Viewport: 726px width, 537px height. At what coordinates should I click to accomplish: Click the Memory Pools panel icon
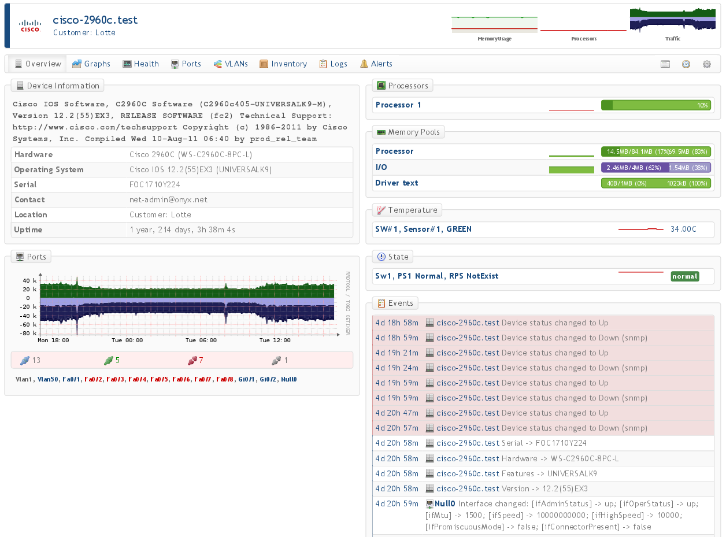(x=381, y=132)
